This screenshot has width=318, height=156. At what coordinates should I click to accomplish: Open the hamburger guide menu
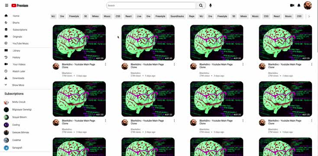(x=6, y=6)
